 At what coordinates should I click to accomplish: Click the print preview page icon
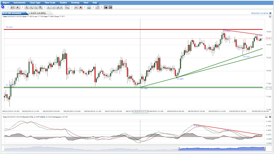[x=98, y=7]
